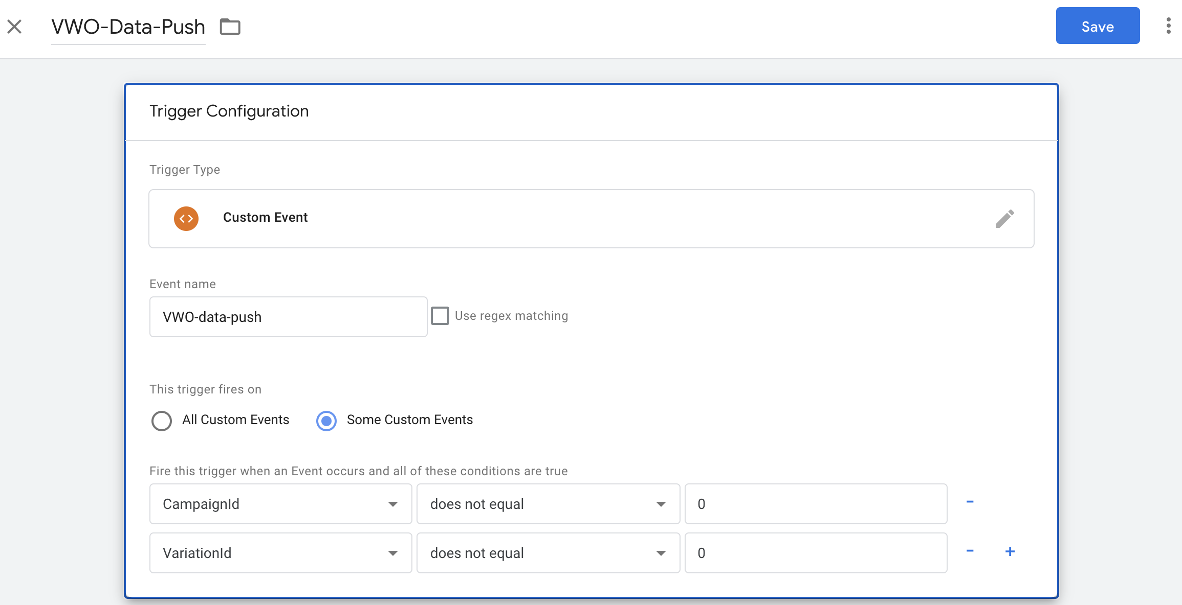1182x605 pixels.
Task: Remove the VariationId condition row
Action: coord(970,551)
